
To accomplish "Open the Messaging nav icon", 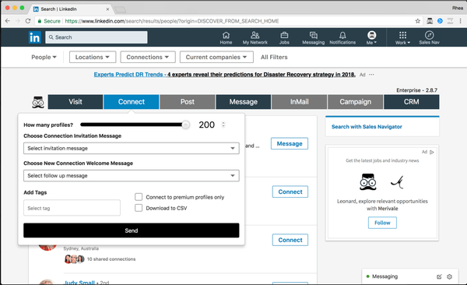I will coord(314,38).
